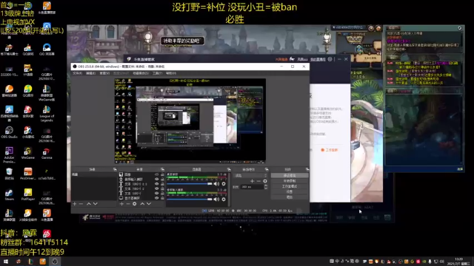
Task: Click the 停止推流 button in OBS
Action: click(x=290, y=176)
